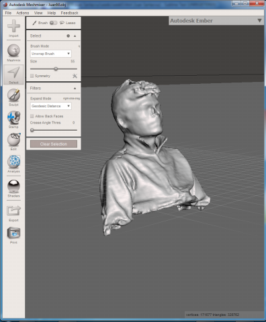This screenshot has width=266, height=322.
Task: Open the Autodesk Ember printer dropdown
Action: click(216, 21)
